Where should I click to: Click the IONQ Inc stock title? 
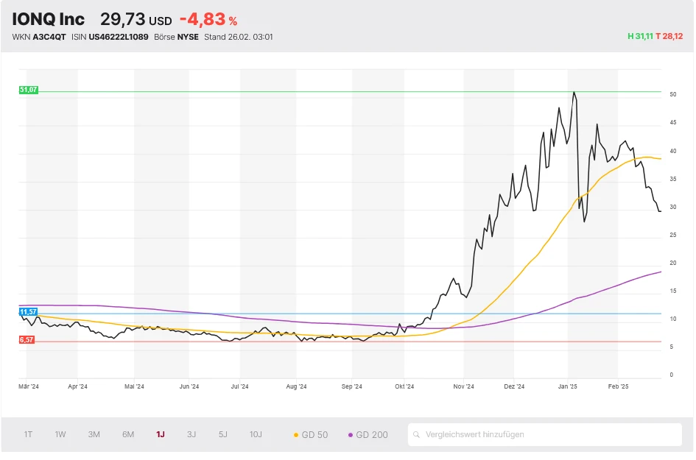(x=49, y=20)
